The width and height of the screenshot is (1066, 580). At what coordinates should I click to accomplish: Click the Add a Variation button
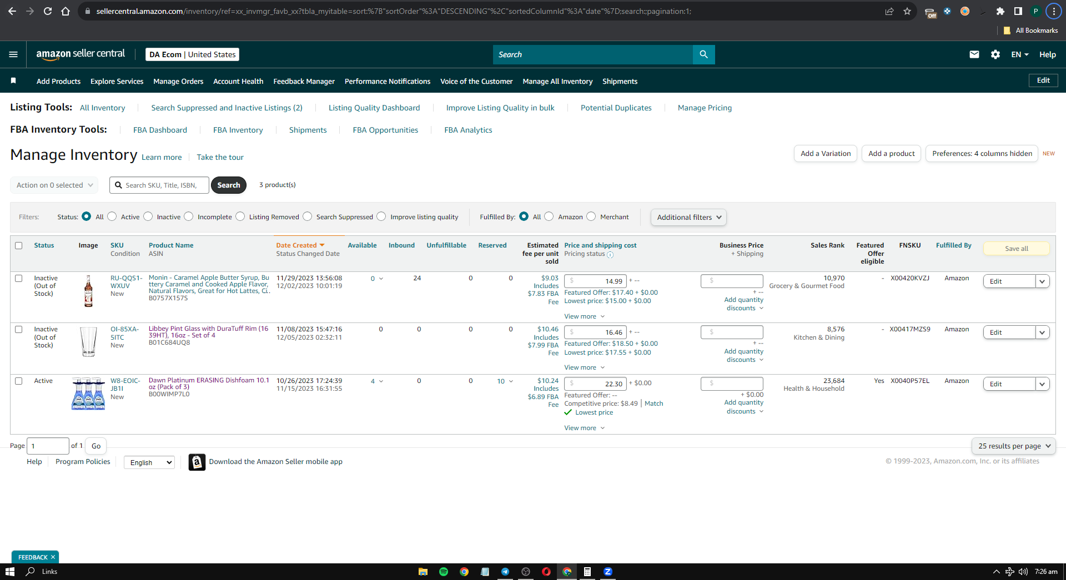826,154
